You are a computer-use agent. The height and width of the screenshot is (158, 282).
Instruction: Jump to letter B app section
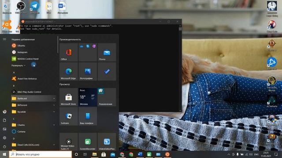click(x=14, y=86)
